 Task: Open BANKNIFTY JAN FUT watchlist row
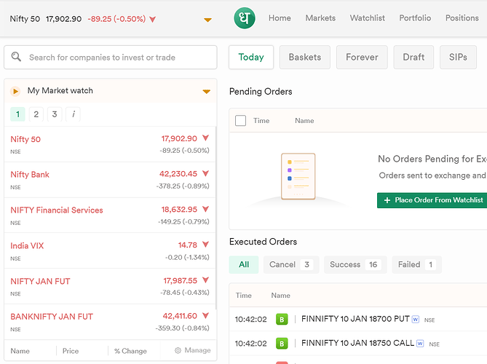coord(110,322)
